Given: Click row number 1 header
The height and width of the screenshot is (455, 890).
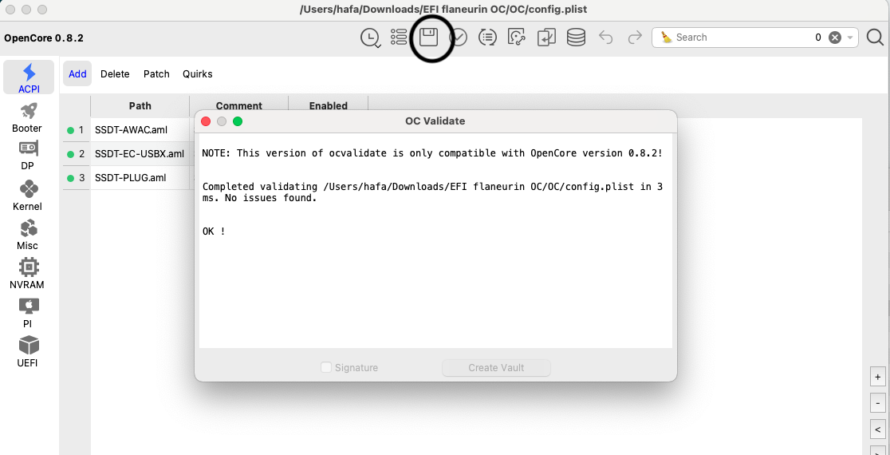Looking at the screenshot, I should 76,130.
